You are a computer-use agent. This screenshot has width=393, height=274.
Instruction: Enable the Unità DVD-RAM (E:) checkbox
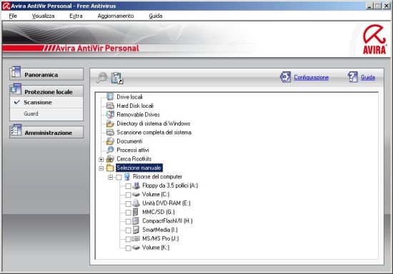(x=128, y=203)
